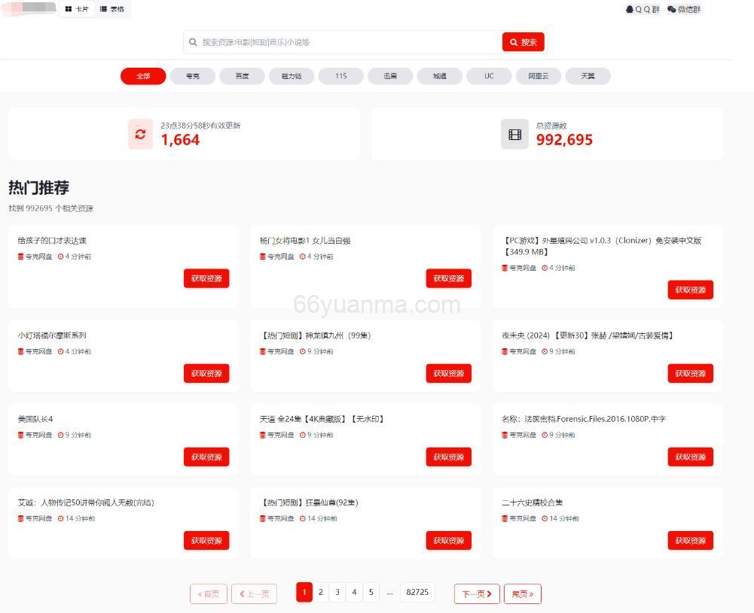Enable the 115 network disk filter

coord(340,76)
